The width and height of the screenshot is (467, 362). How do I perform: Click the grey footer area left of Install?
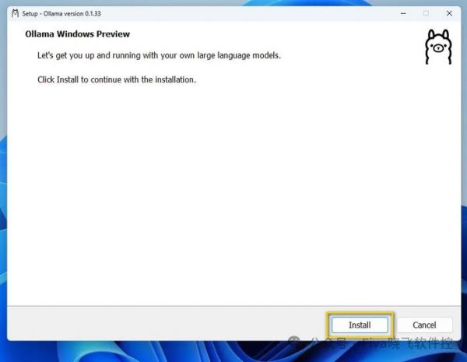pos(156,325)
